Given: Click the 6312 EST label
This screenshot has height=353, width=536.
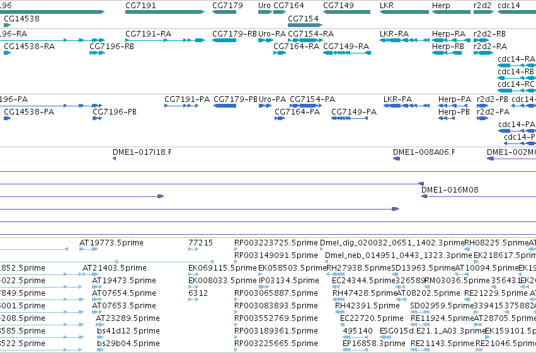Looking at the screenshot, I should pos(198,293).
